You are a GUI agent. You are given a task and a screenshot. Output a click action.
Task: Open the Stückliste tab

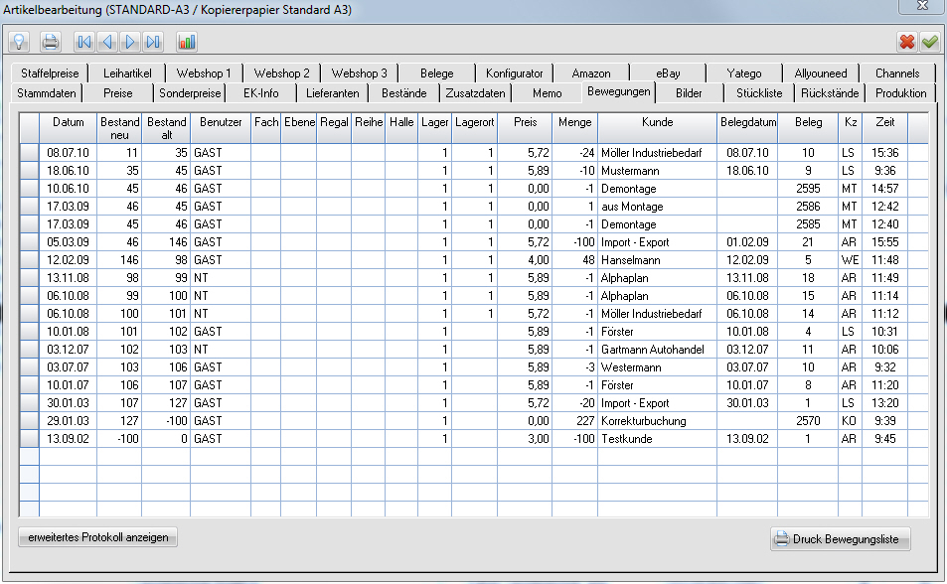tap(759, 93)
